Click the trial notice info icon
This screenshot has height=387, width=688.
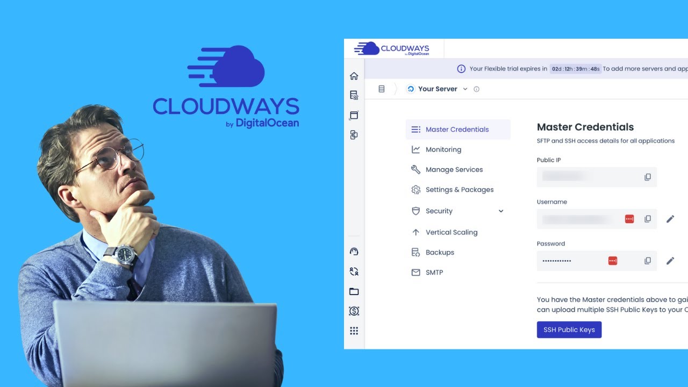pos(461,69)
